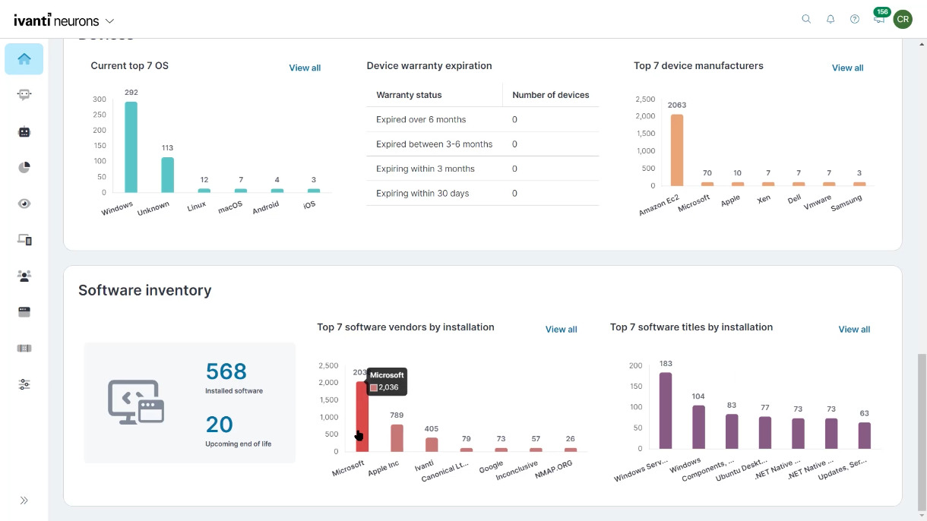This screenshot has width=927, height=521.
Task: View all top 7 device manufacturers
Action: pos(847,68)
